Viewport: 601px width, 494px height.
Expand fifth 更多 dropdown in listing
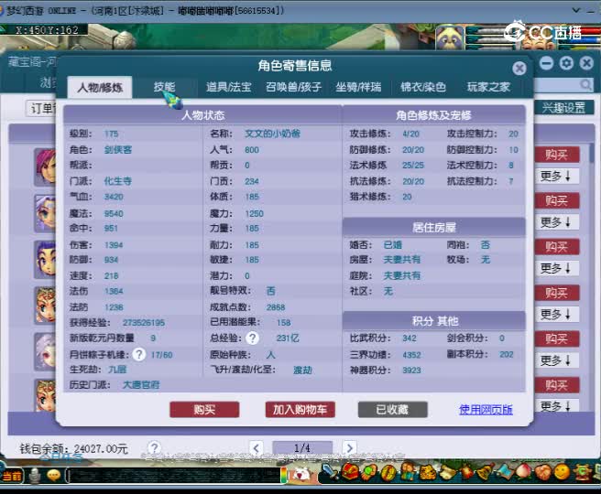[x=557, y=360]
